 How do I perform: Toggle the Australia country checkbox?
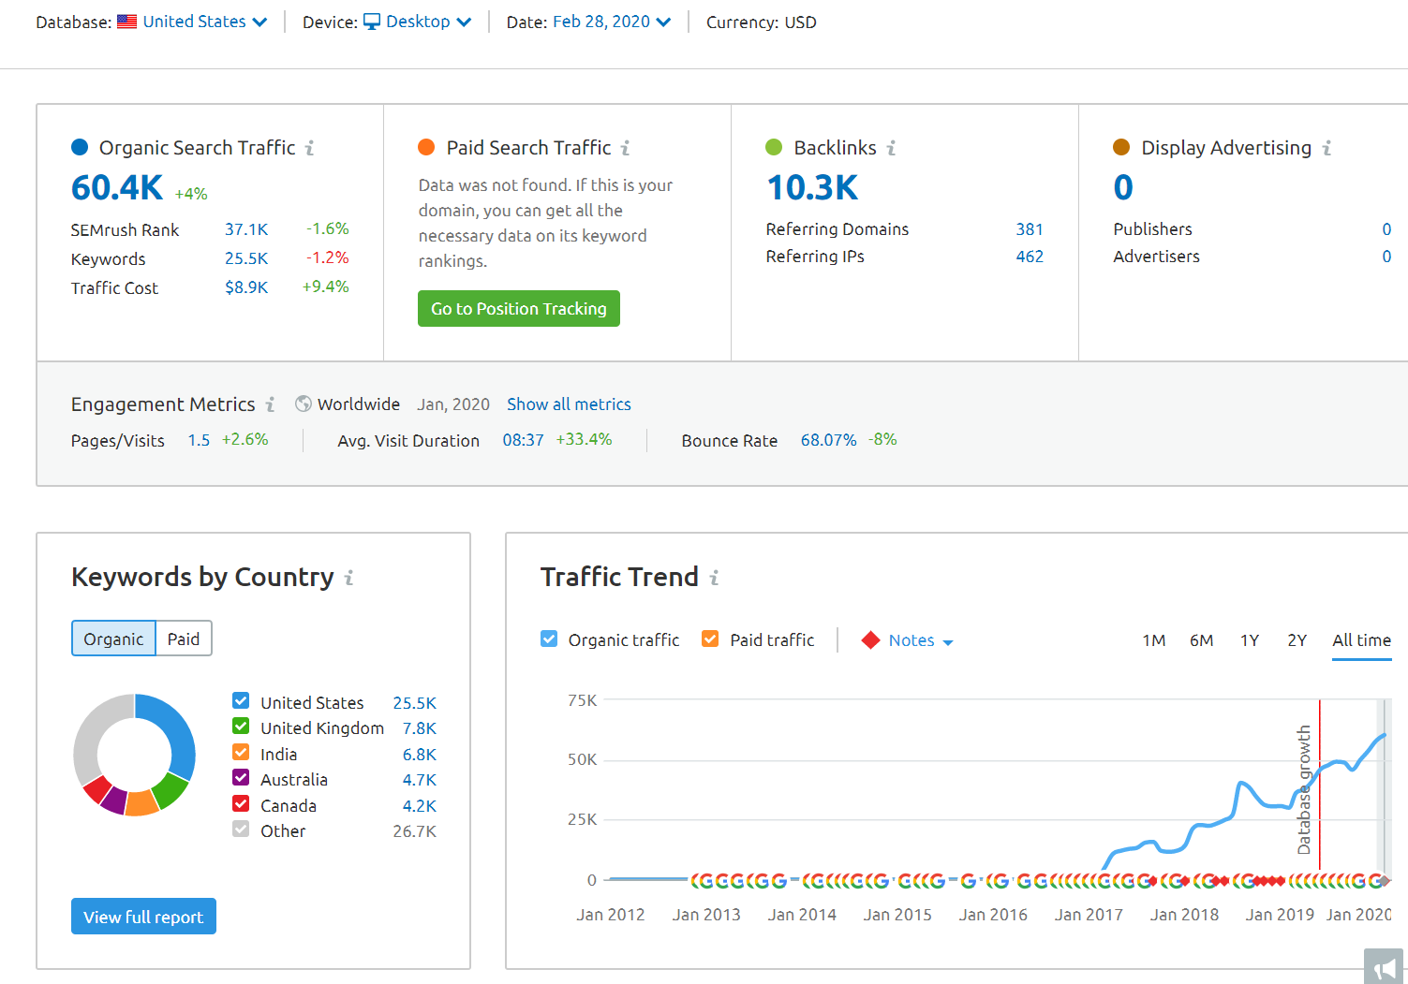(241, 777)
